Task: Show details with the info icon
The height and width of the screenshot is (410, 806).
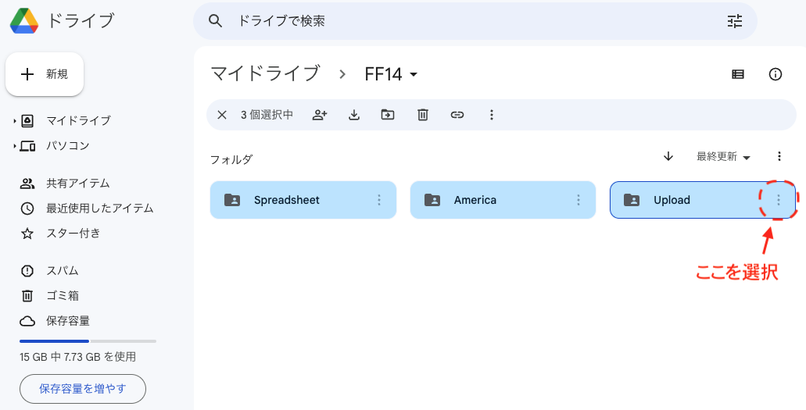Action: point(776,74)
